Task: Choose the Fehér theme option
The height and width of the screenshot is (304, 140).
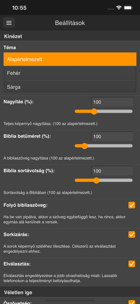Action: (70, 73)
